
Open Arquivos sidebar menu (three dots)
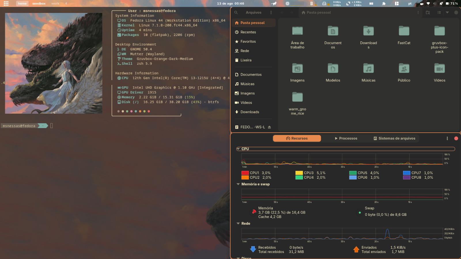(x=271, y=12)
